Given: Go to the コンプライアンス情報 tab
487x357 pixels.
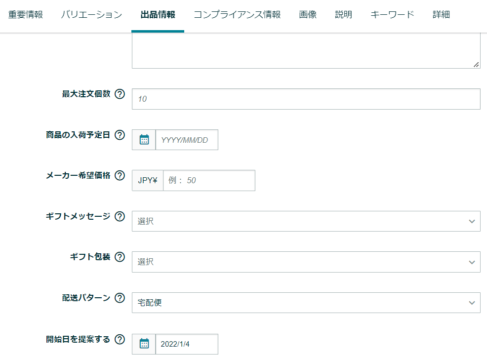Looking at the screenshot, I should click(237, 15).
